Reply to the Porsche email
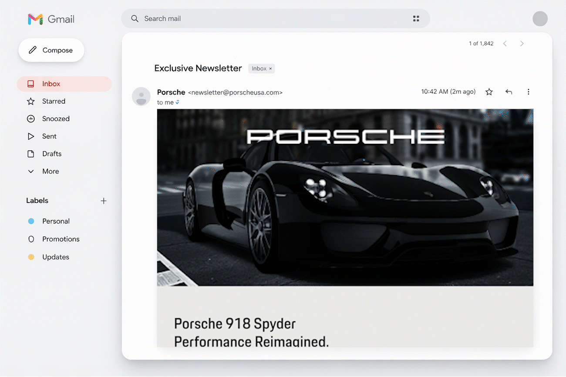Image resolution: width=566 pixels, height=377 pixels. (x=509, y=92)
